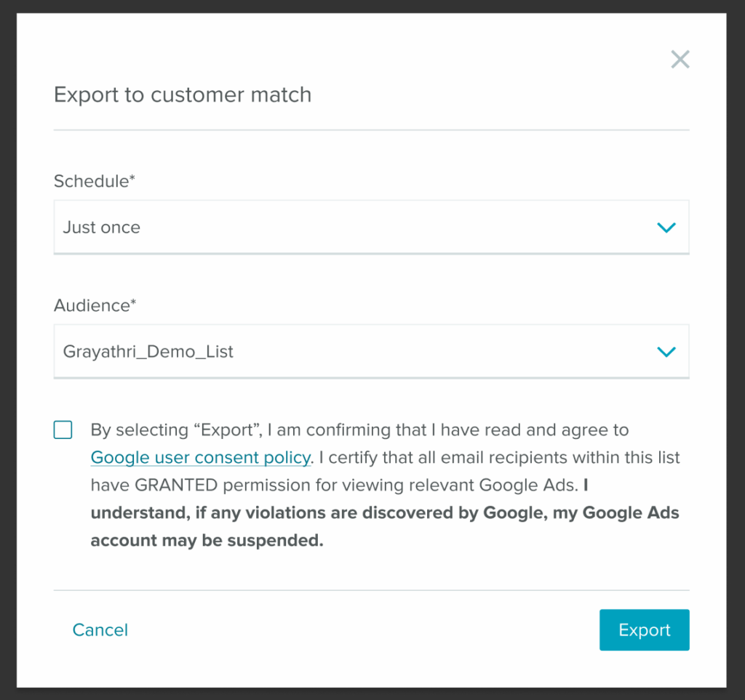Expand the Schedule dropdown chevron

666,228
